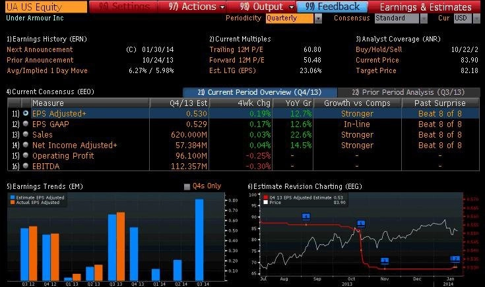Click the Growth vs Comps column header
485x287 pixels.
pyautogui.click(x=357, y=103)
